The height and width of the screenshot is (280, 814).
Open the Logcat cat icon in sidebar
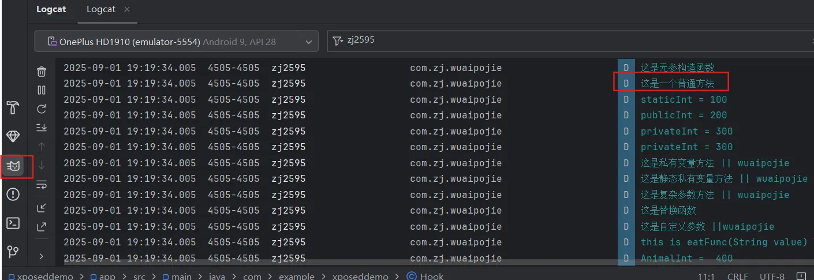coord(13,167)
